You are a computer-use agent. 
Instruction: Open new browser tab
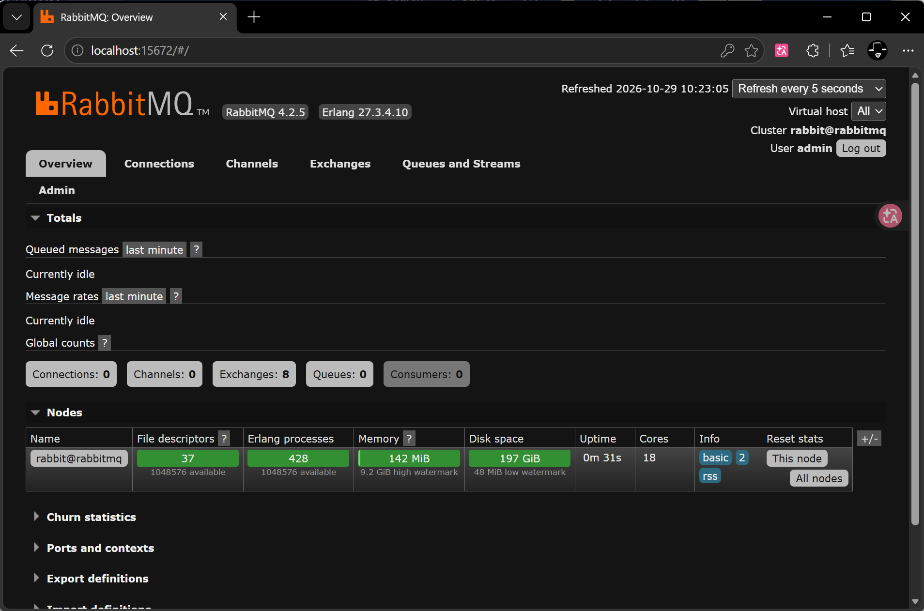tap(254, 17)
